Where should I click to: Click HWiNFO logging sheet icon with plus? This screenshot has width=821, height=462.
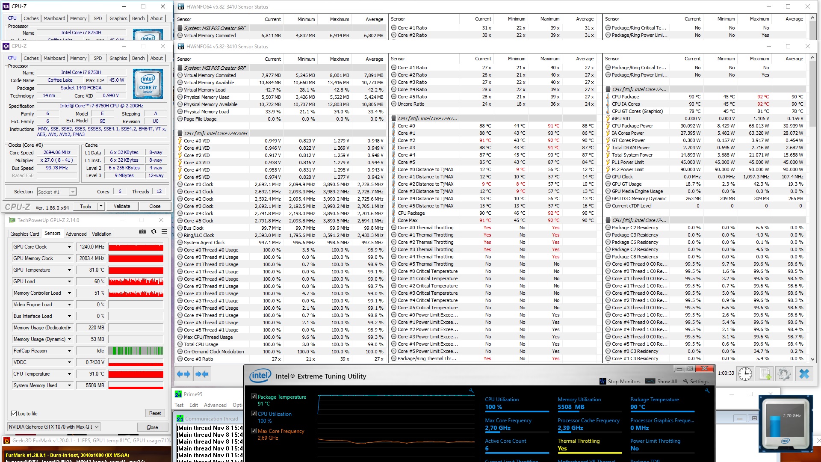[765, 374]
